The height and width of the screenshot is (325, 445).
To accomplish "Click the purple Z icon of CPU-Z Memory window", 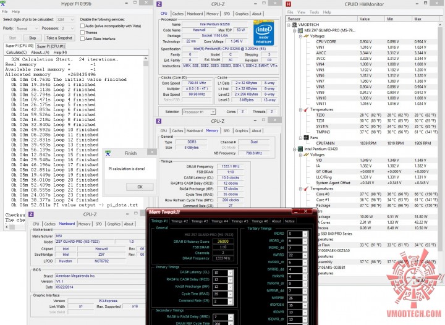I will coord(159,121).
